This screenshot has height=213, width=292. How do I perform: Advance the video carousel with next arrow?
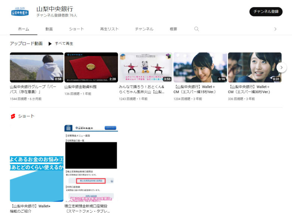coord(282,68)
